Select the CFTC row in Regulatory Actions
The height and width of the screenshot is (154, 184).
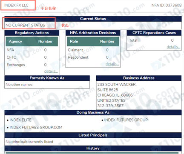(32, 57)
